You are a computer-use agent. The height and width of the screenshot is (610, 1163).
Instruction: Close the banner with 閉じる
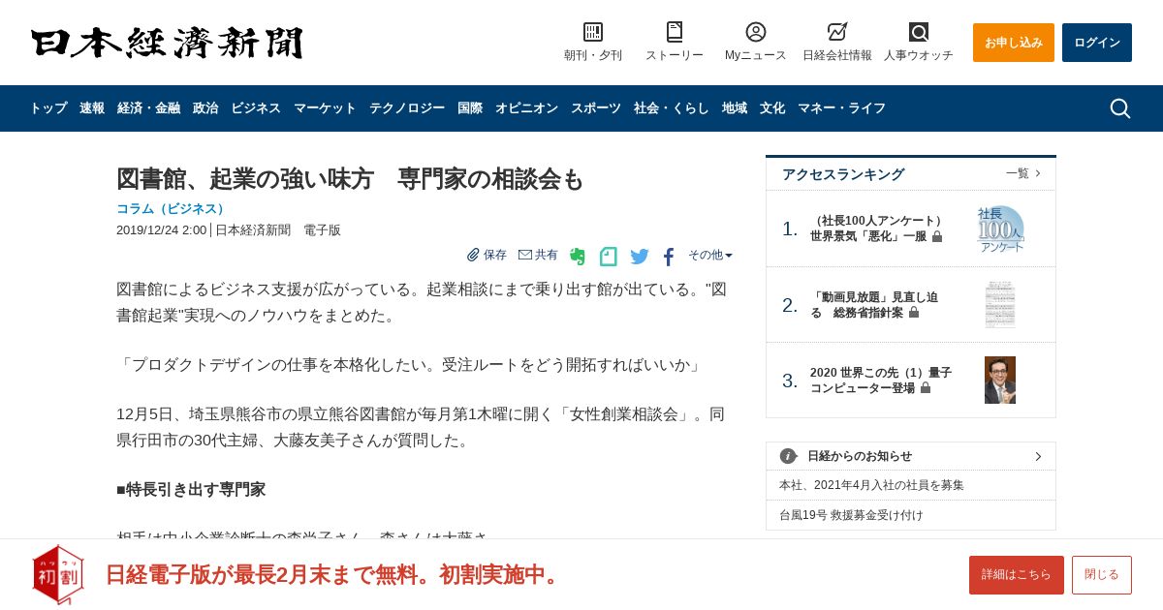(1102, 575)
